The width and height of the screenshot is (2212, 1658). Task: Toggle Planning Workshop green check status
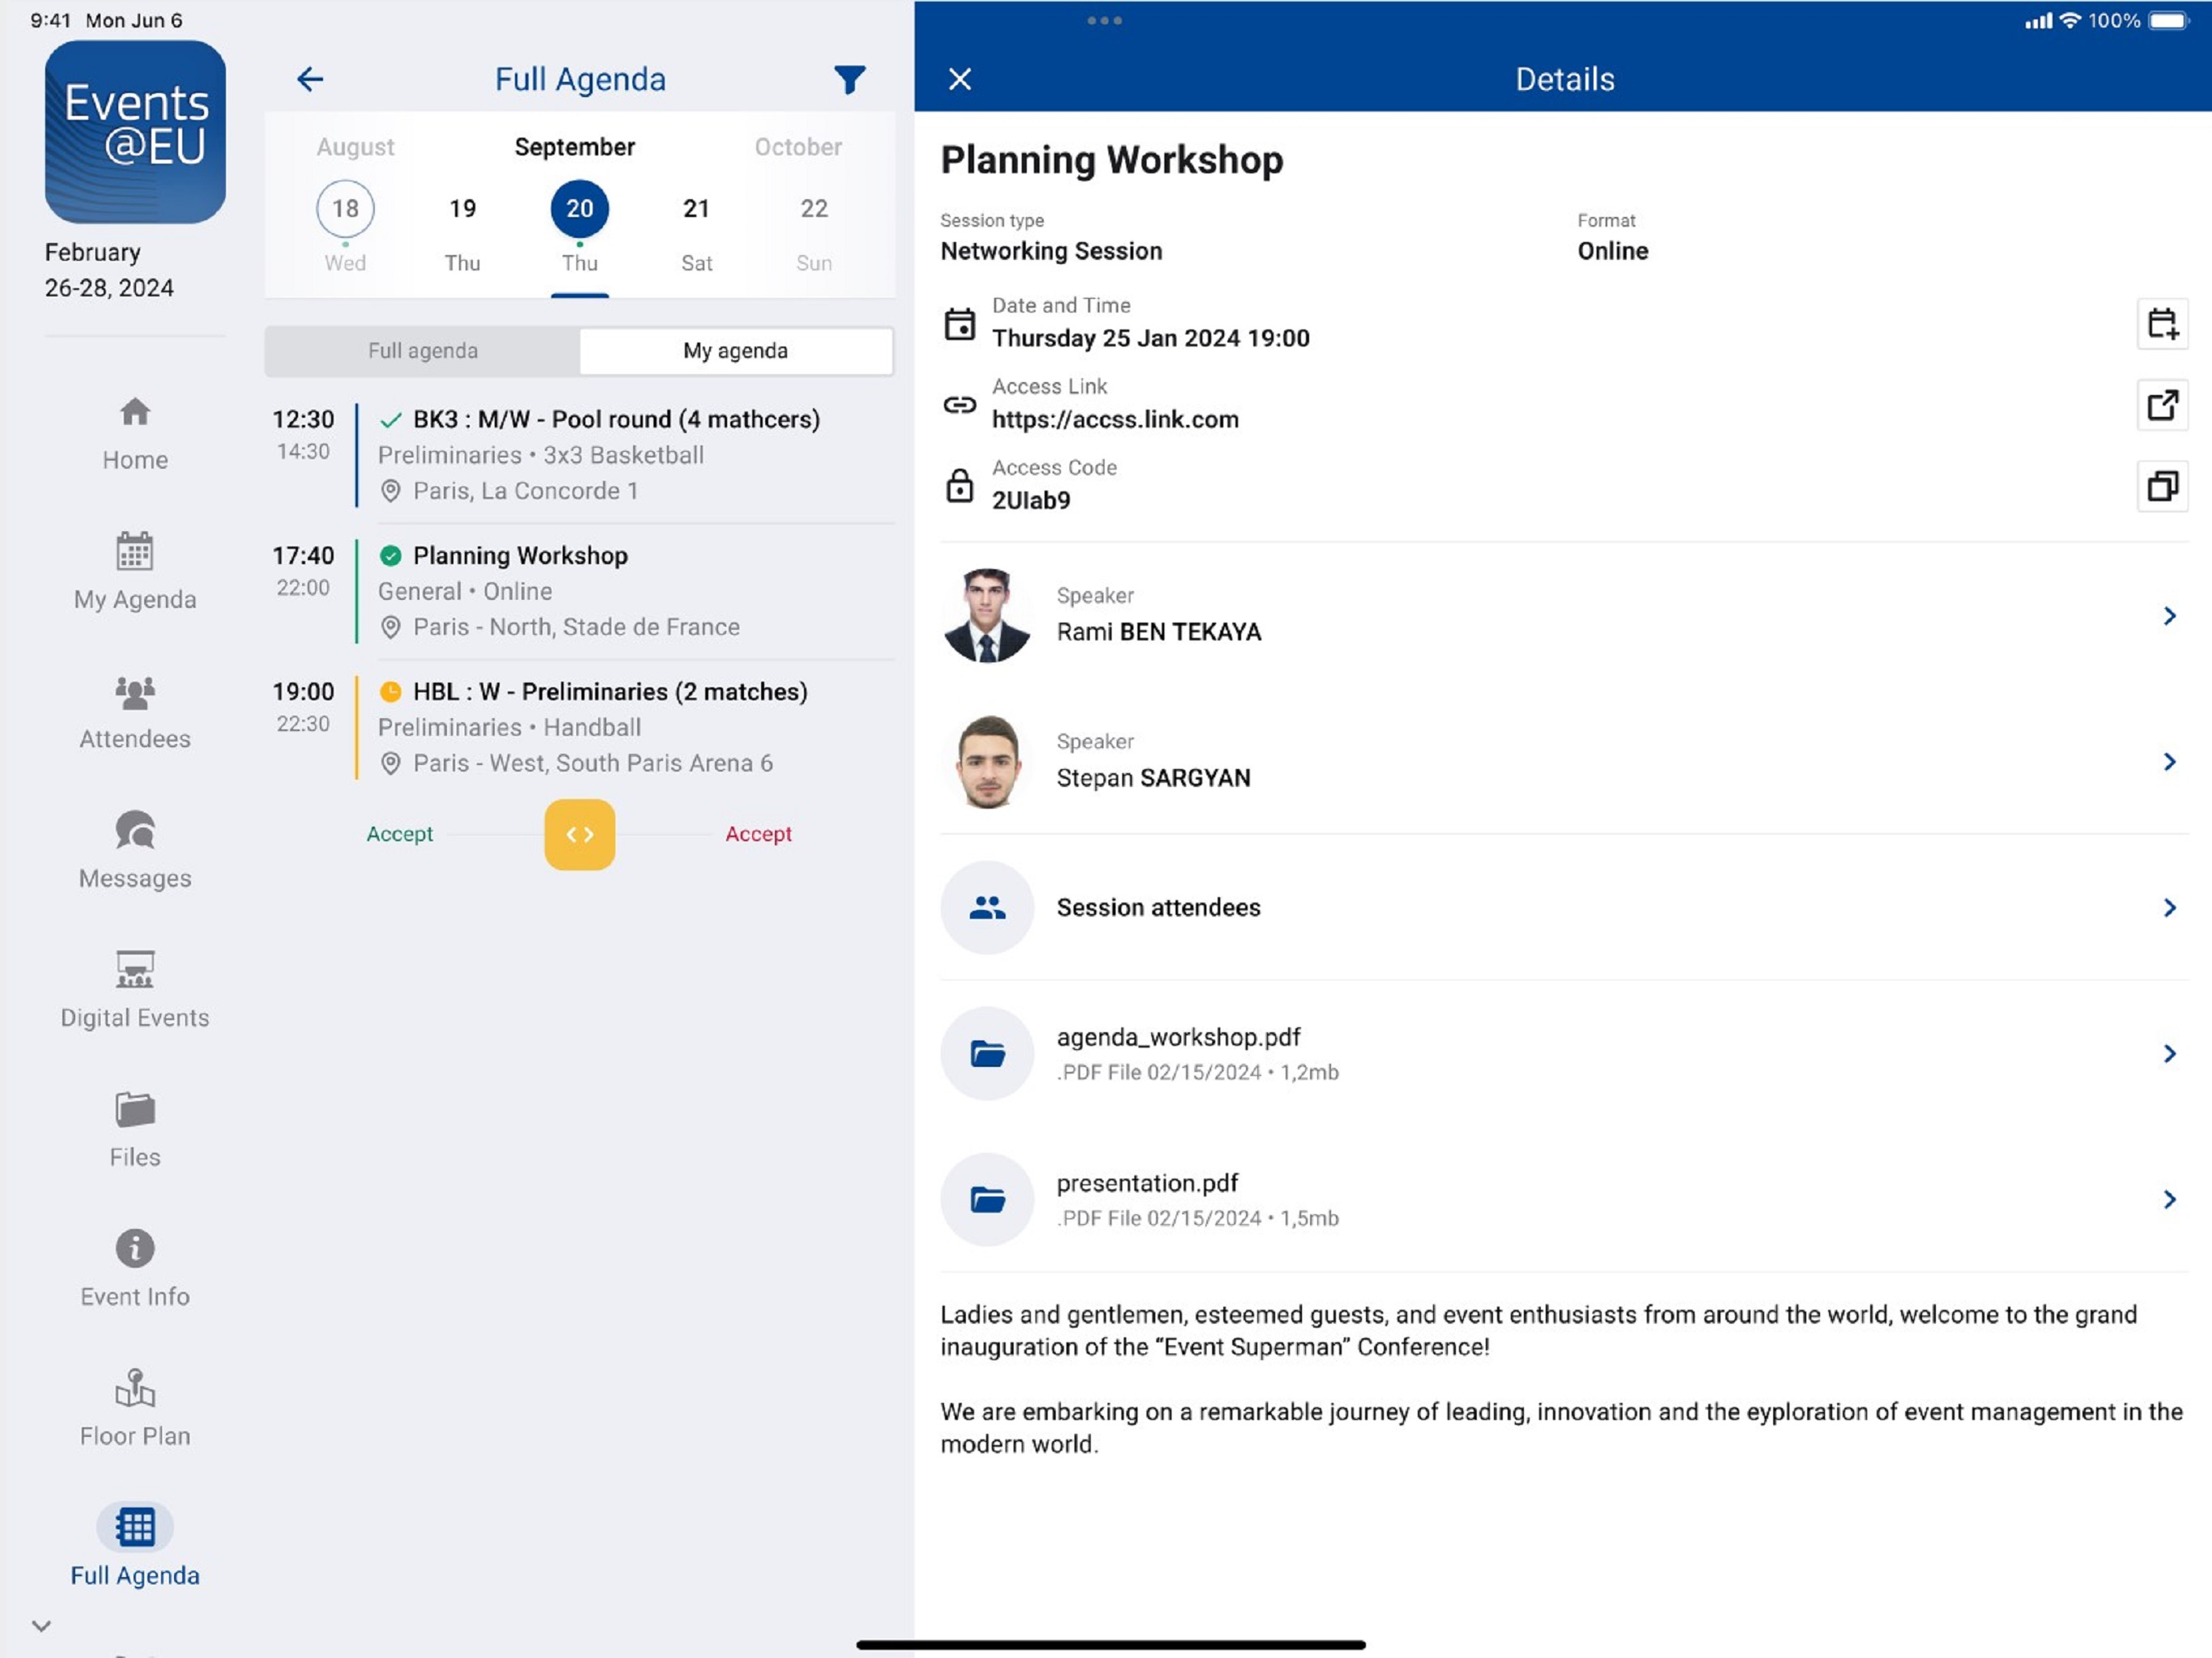pos(391,555)
